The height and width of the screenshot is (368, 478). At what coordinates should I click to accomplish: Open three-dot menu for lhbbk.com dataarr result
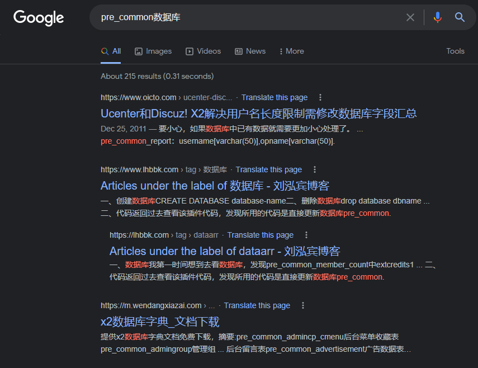pos(306,235)
